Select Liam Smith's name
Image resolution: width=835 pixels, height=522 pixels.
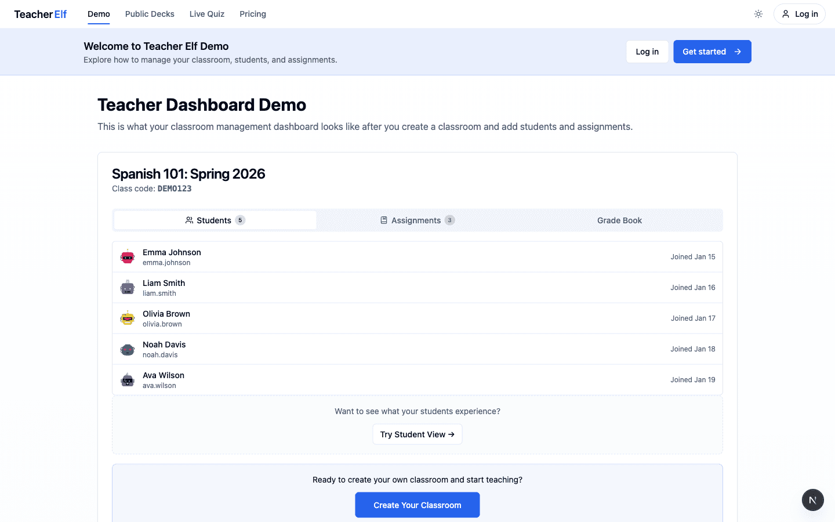pos(164,283)
